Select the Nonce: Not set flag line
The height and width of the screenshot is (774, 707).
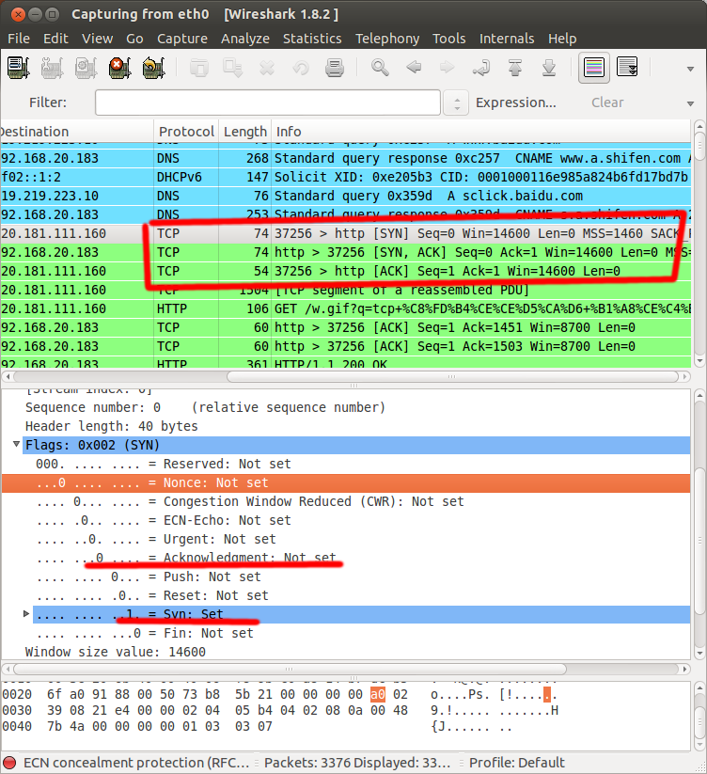click(345, 482)
